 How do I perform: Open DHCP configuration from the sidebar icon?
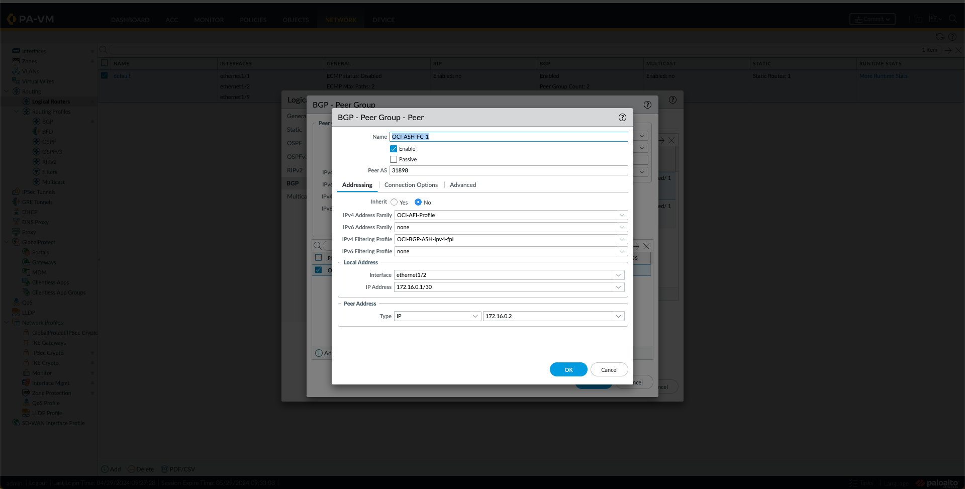point(17,212)
